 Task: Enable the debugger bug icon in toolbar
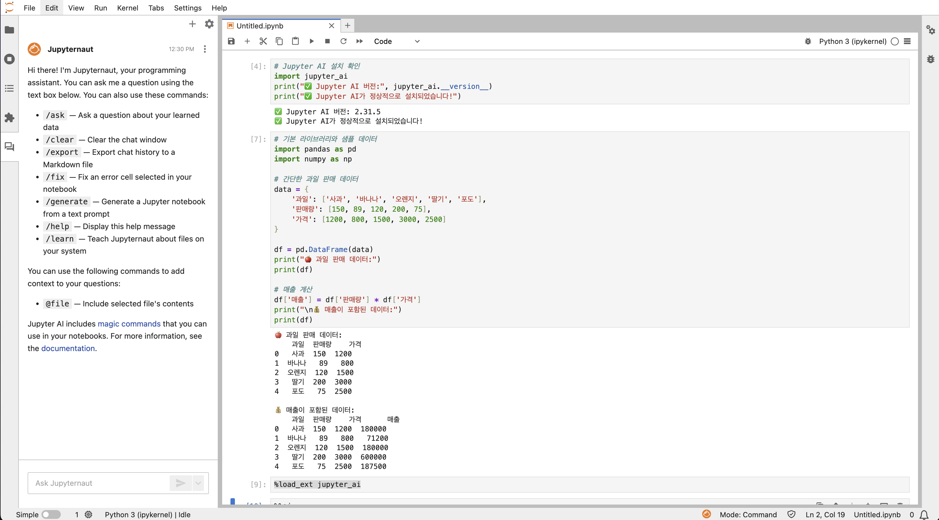point(808,41)
